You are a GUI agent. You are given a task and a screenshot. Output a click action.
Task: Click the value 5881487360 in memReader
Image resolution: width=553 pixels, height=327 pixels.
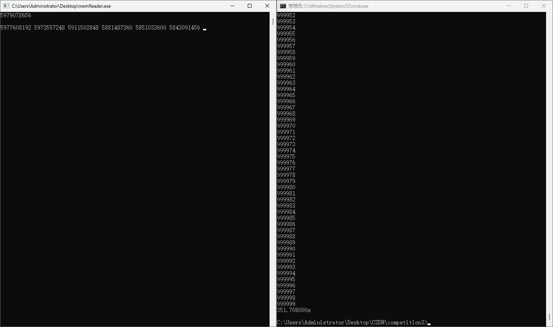pos(117,28)
